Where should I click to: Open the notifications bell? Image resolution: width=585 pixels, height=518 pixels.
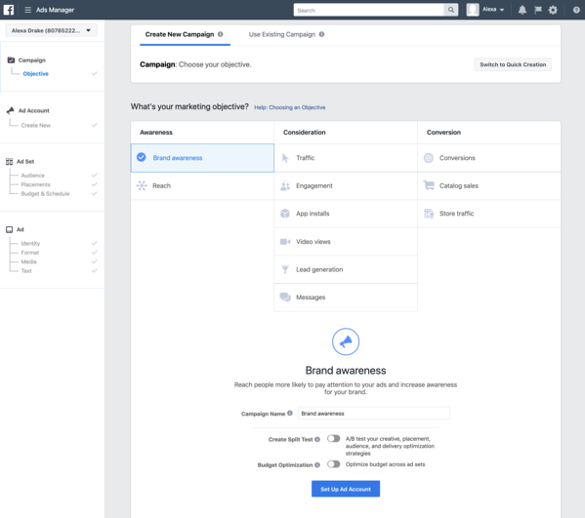pyautogui.click(x=522, y=10)
